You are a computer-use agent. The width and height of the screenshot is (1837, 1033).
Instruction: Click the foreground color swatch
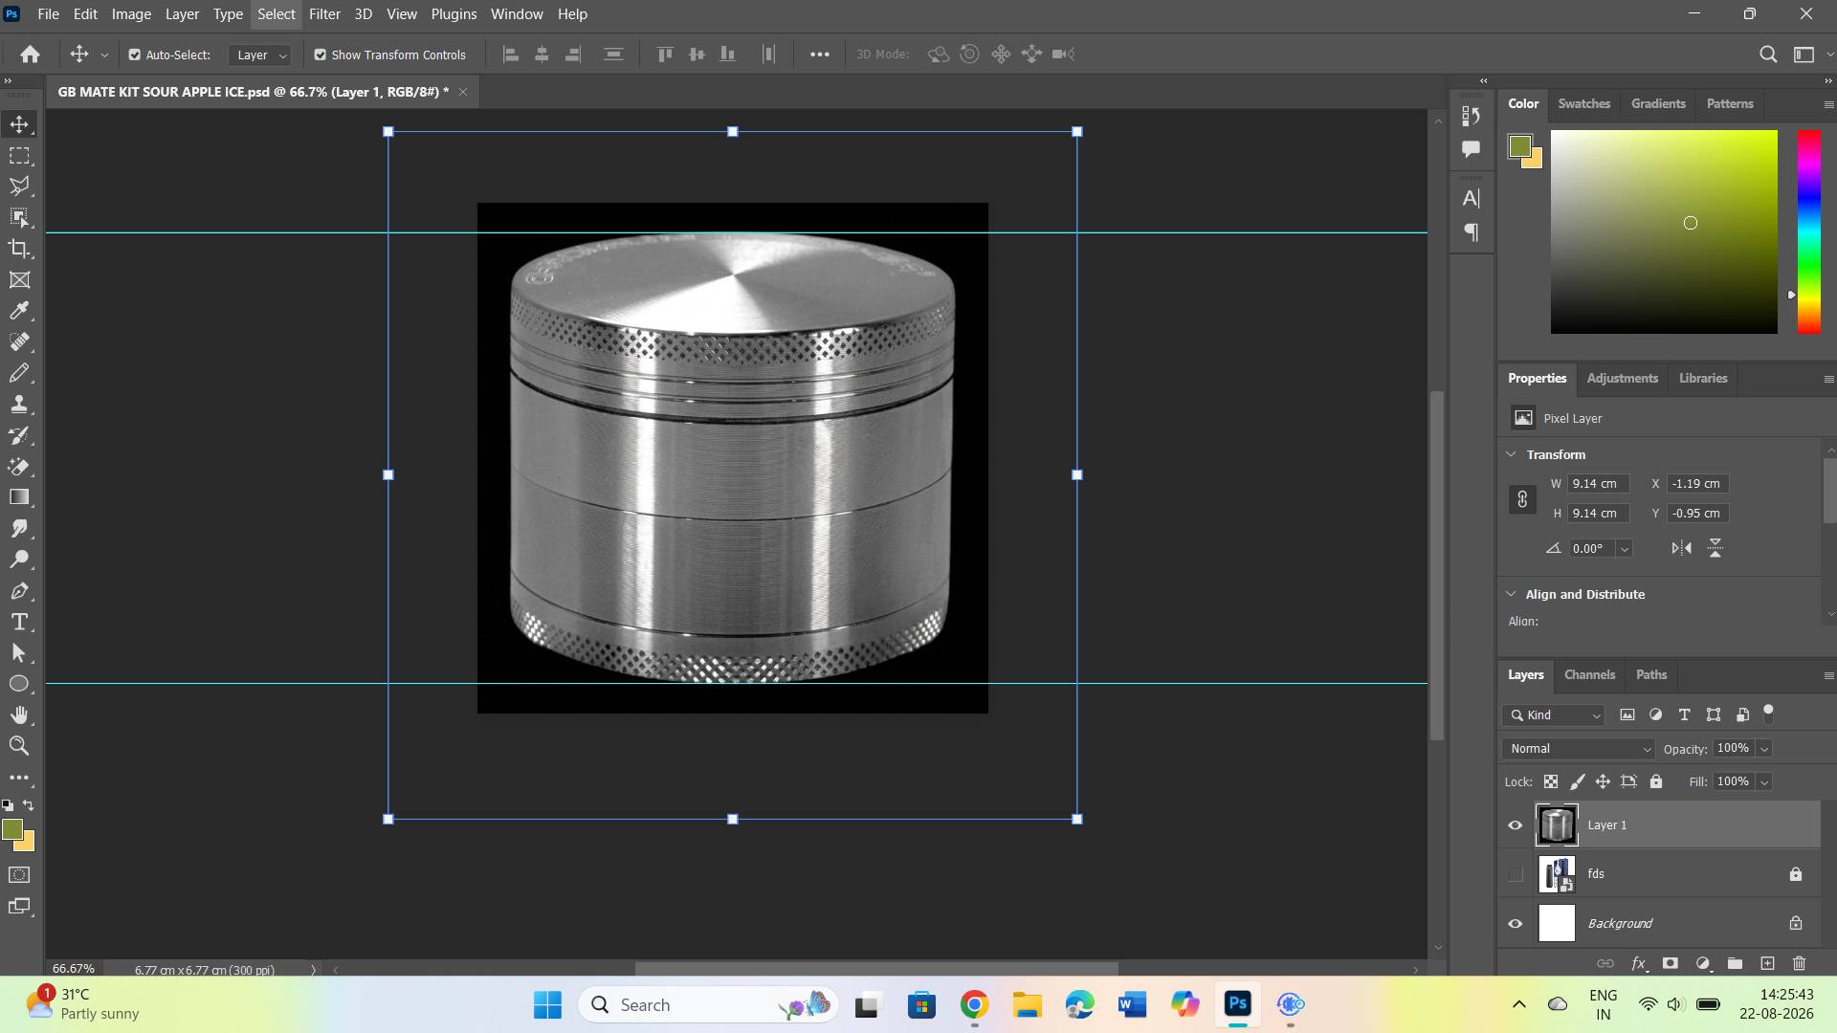point(12,829)
